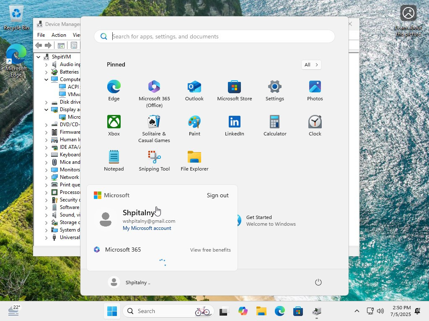Select Software devices tree item
Screen dimensions: 429x321
point(70,207)
